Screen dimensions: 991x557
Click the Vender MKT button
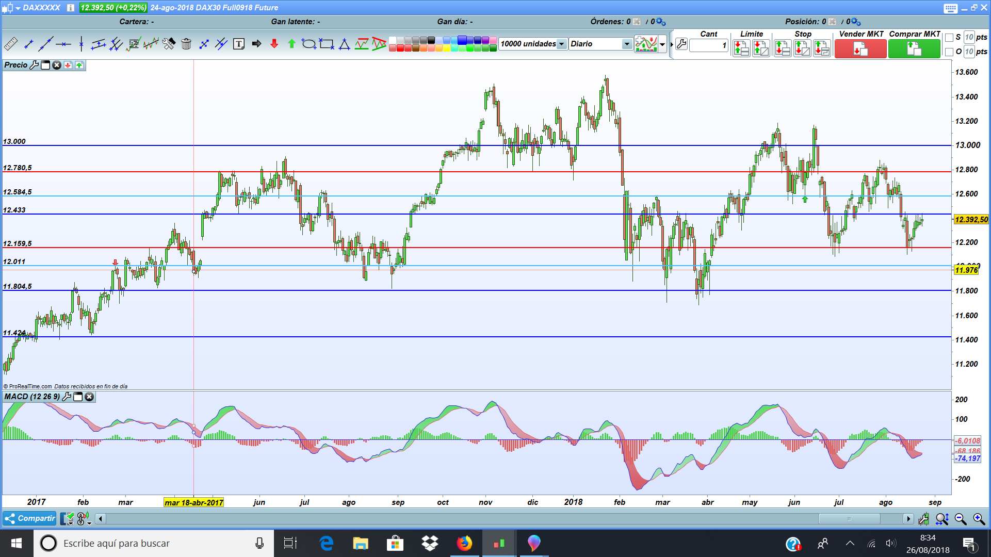(860, 49)
